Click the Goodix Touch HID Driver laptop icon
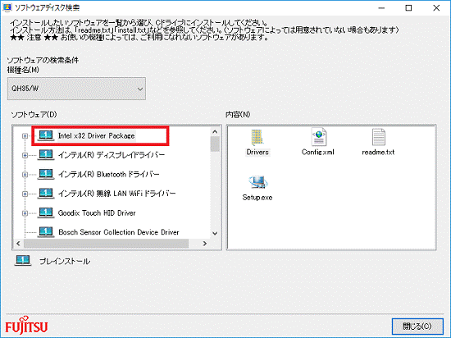 (46, 212)
